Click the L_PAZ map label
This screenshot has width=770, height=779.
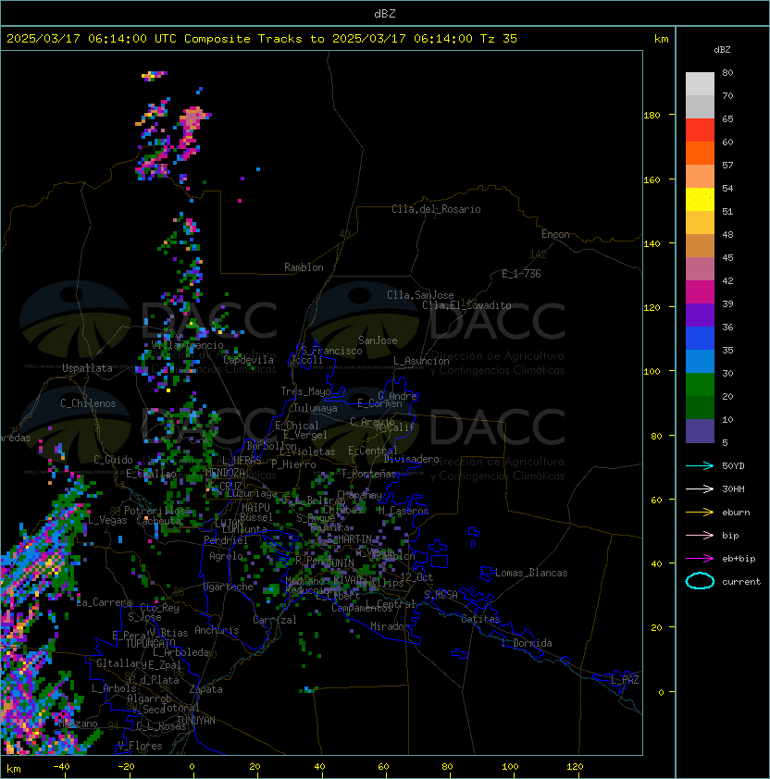[x=625, y=680]
